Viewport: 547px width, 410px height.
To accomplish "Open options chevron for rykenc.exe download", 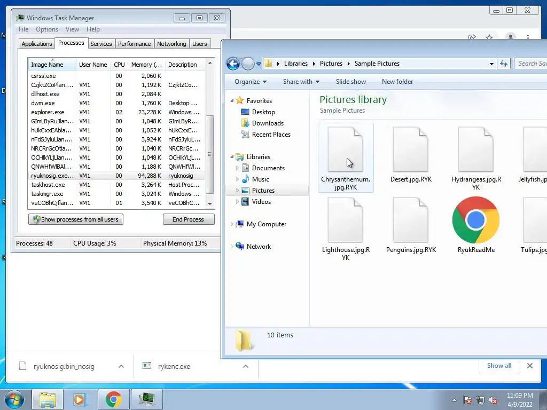I will pos(246,366).
